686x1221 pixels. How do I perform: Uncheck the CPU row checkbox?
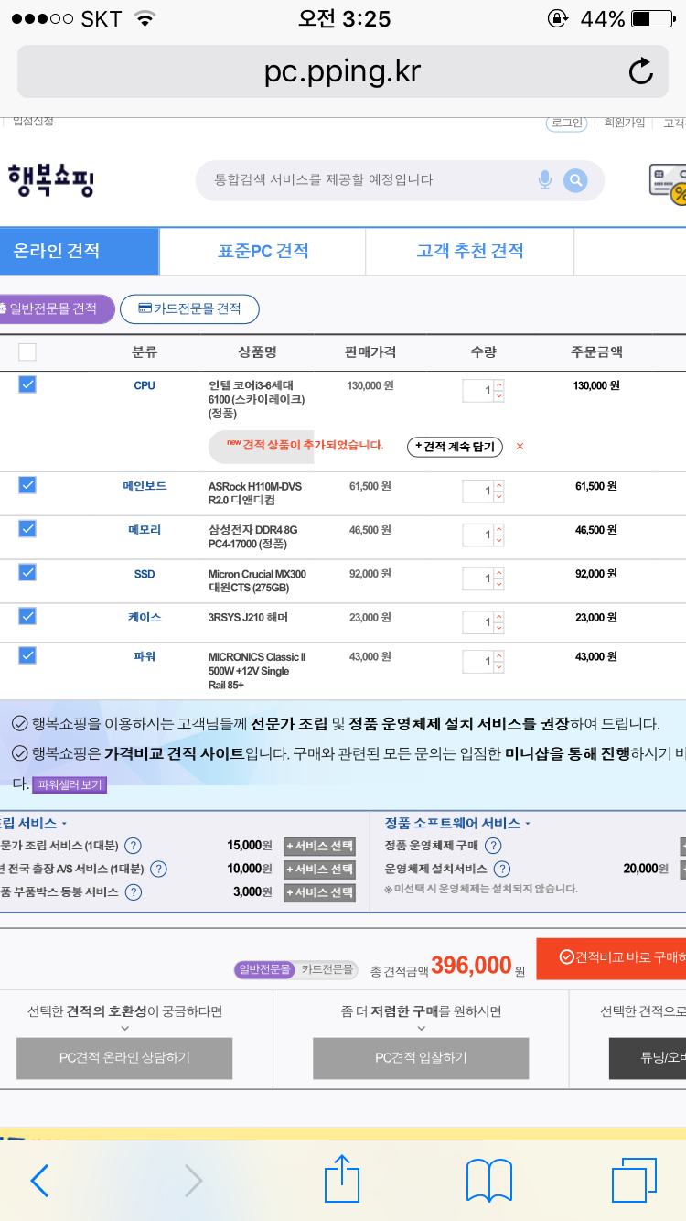(x=27, y=384)
